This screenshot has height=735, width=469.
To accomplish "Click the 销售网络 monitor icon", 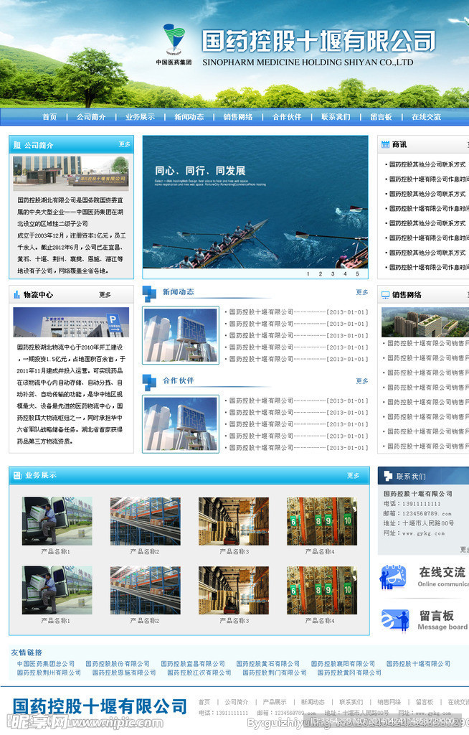I will (385, 295).
